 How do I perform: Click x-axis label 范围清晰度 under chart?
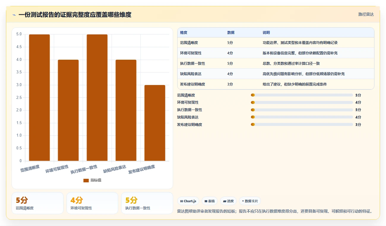point(30,168)
